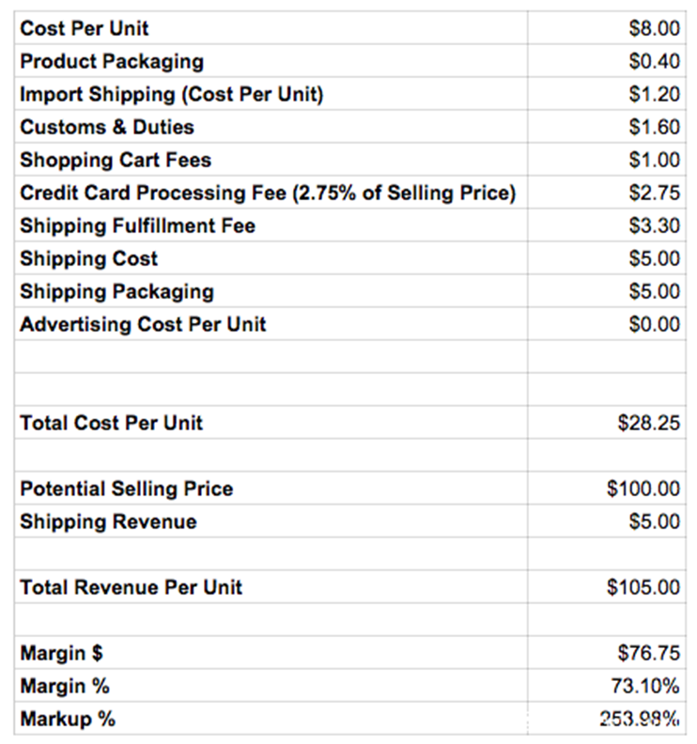The image size is (697, 744).
Task: Select Credit Card Processing Fee label cell
Action: coord(268,193)
